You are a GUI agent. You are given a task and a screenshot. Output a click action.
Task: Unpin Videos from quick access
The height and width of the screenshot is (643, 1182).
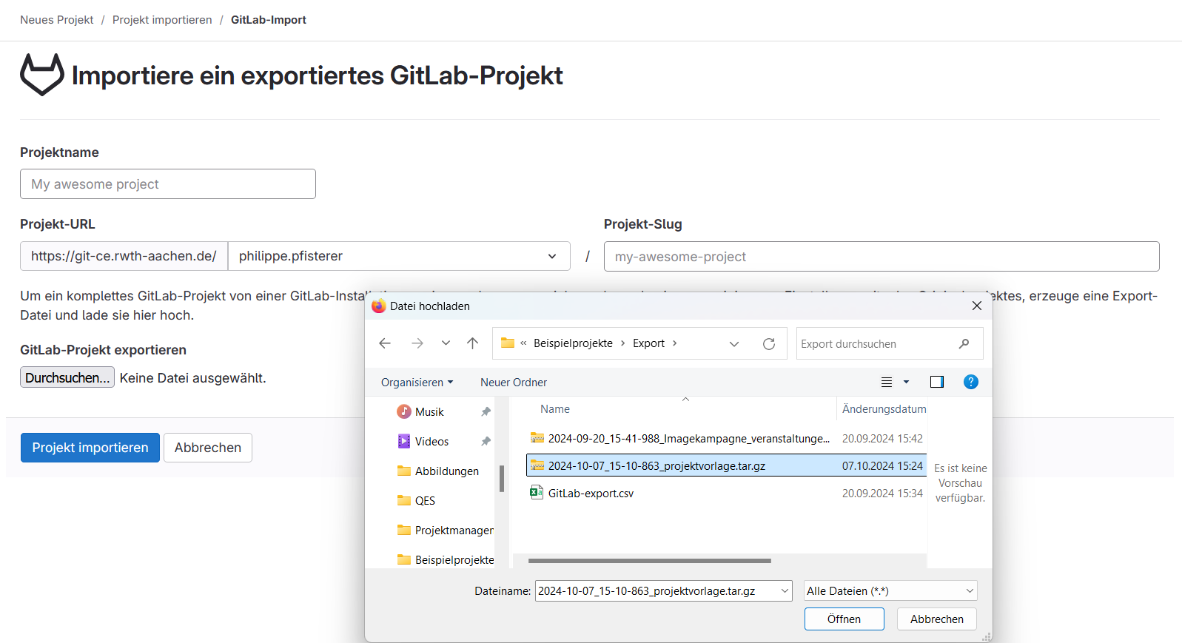486,442
